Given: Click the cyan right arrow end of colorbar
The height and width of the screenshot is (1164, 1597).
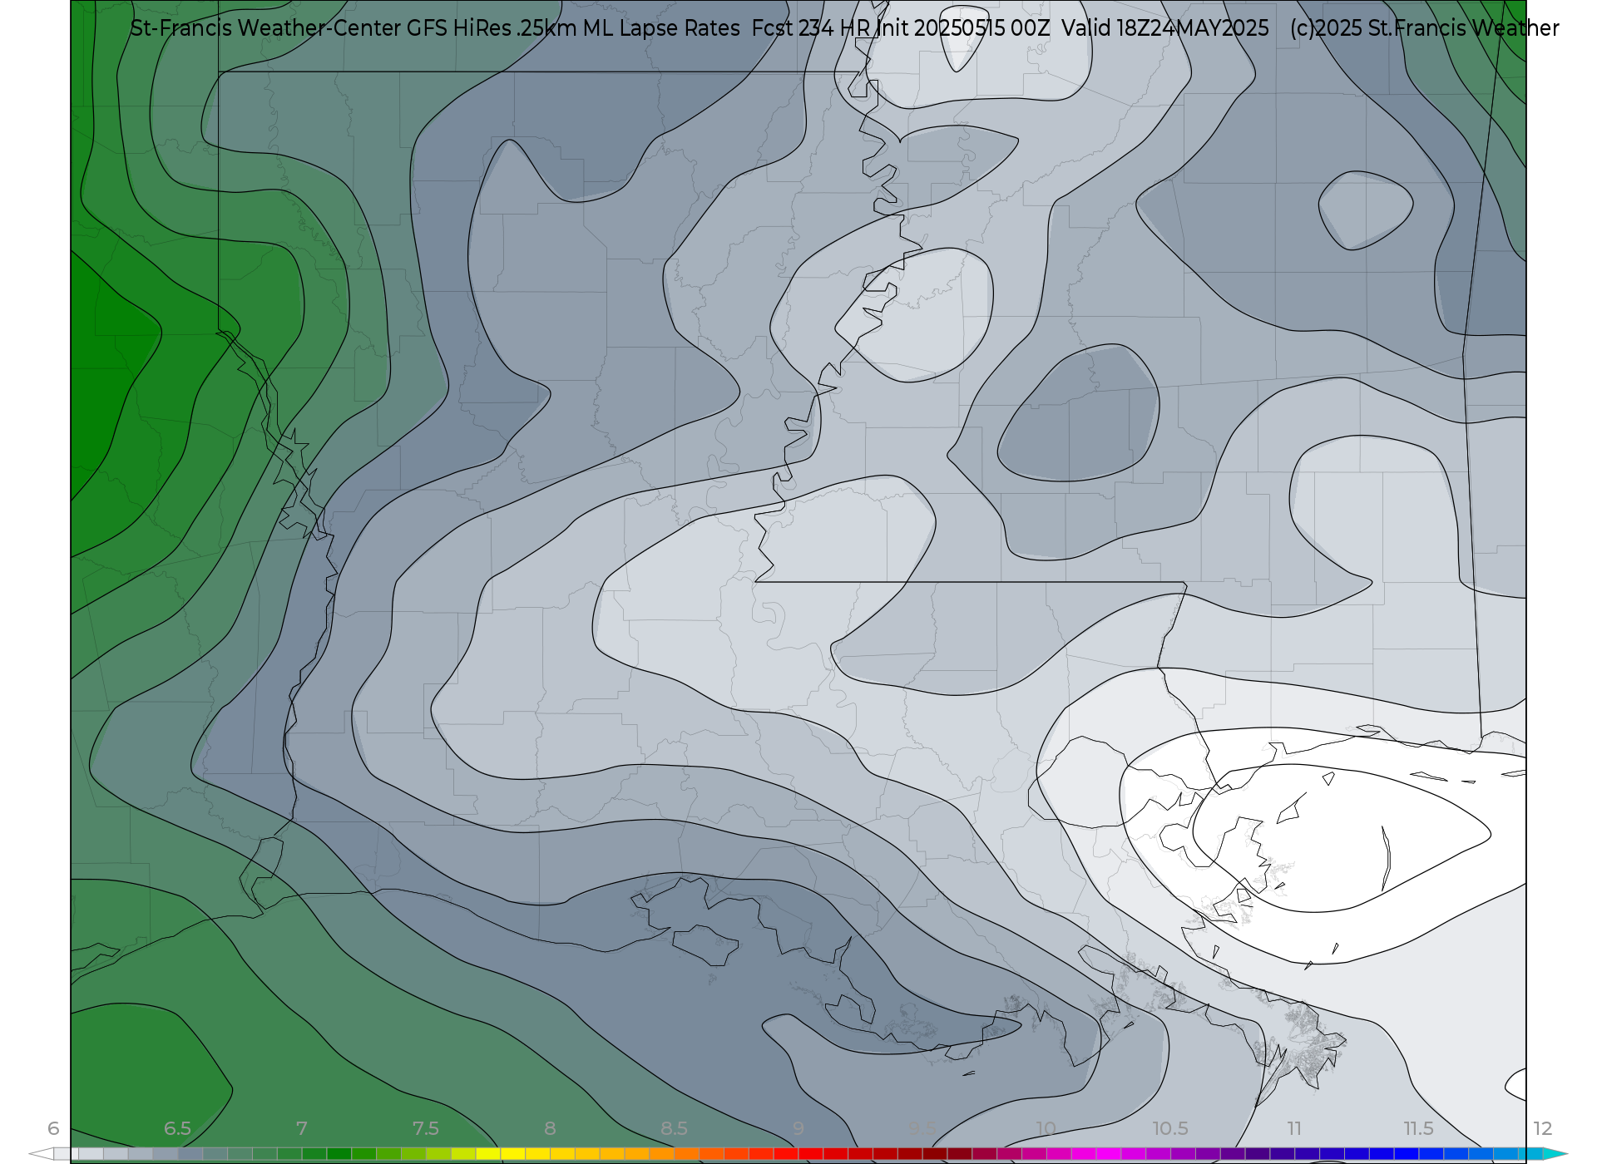Looking at the screenshot, I should [1555, 1154].
